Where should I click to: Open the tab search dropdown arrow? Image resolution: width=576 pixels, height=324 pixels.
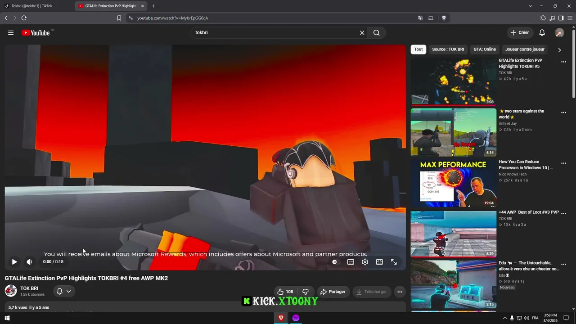click(x=531, y=6)
